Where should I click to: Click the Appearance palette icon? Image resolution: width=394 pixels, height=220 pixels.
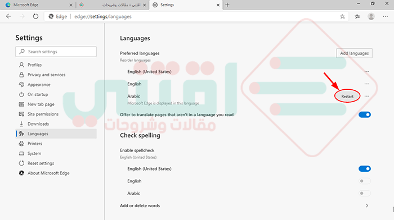(21, 84)
